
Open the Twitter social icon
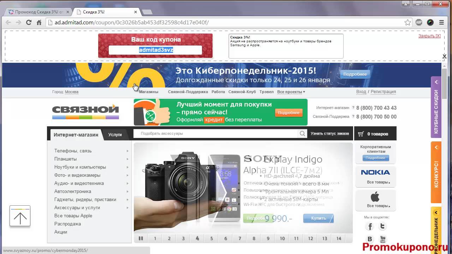[382, 226]
